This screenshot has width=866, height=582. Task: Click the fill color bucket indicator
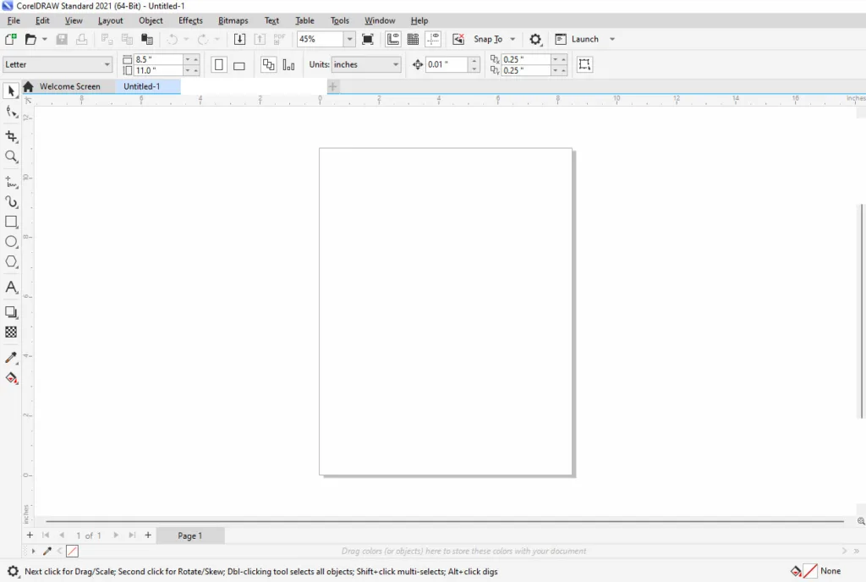(796, 571)
